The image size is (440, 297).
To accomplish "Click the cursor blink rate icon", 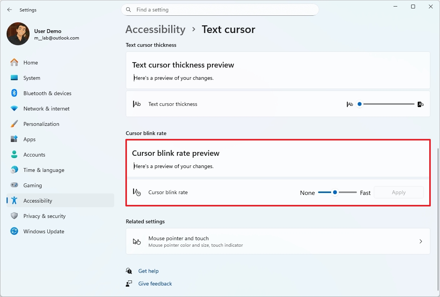I will pos(137,192).
